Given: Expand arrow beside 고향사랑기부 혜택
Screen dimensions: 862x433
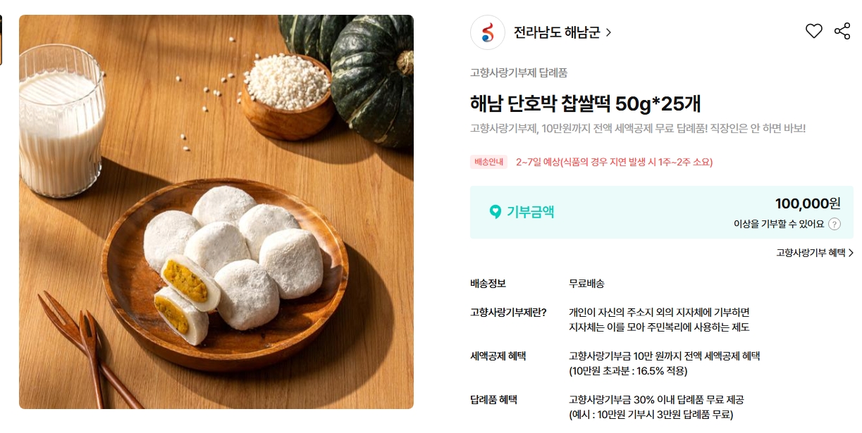Looking at the screenshot, I should (x=851, y=253).
